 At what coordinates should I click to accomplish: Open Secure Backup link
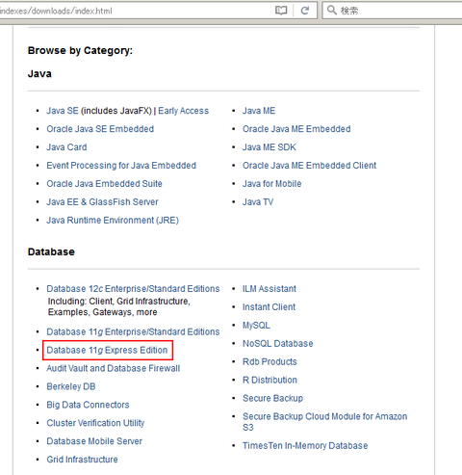tap(272, 399)
